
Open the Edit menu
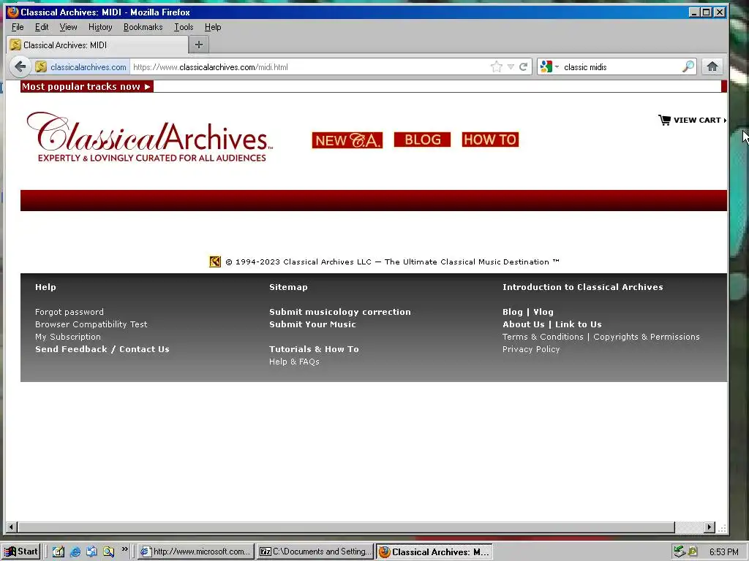(42, 27)
